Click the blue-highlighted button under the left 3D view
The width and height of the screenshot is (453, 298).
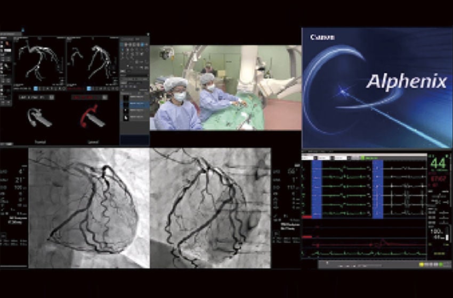tap(36, 88)
